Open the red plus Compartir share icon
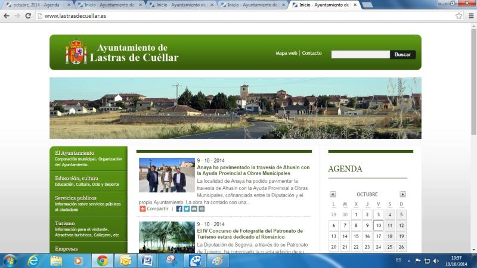The image size is (477, 268). [x=143, y=209]
